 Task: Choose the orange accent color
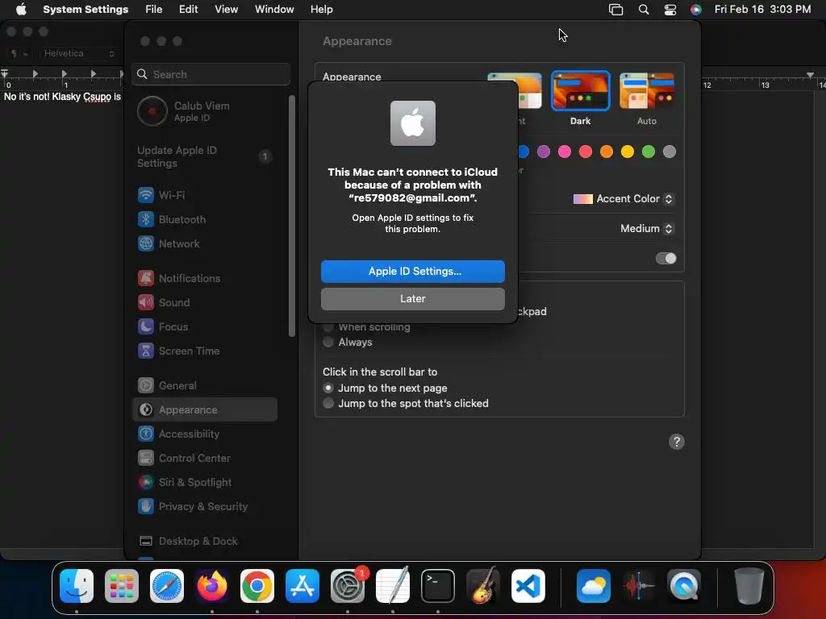tap(607, 152)
